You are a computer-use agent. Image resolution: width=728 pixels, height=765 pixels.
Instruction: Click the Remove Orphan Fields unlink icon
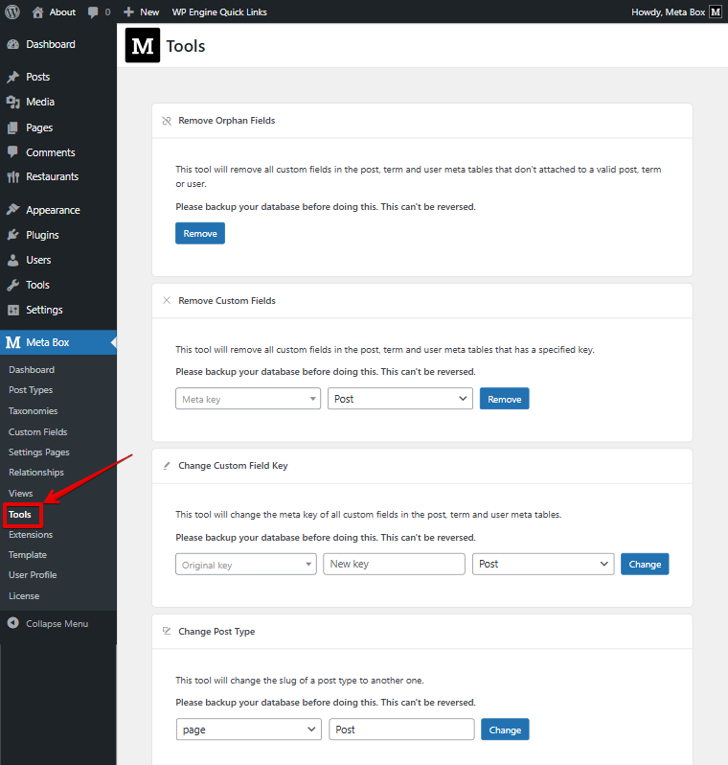coord(167,121)
